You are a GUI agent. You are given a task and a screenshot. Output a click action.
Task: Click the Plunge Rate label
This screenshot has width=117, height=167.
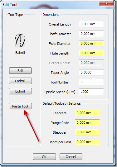60,123
